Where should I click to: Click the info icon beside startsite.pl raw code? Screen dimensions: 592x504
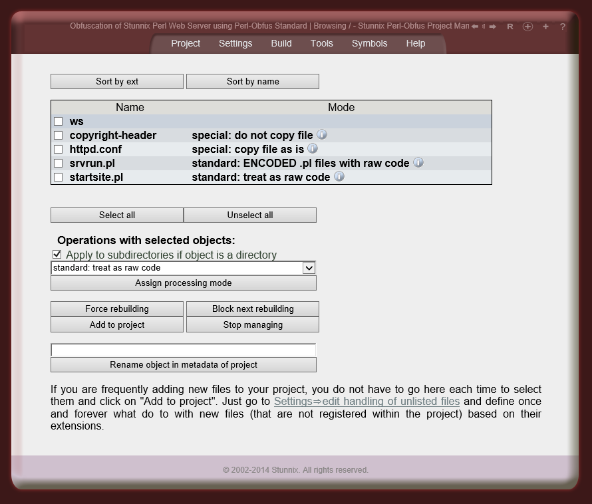[339, 177]
